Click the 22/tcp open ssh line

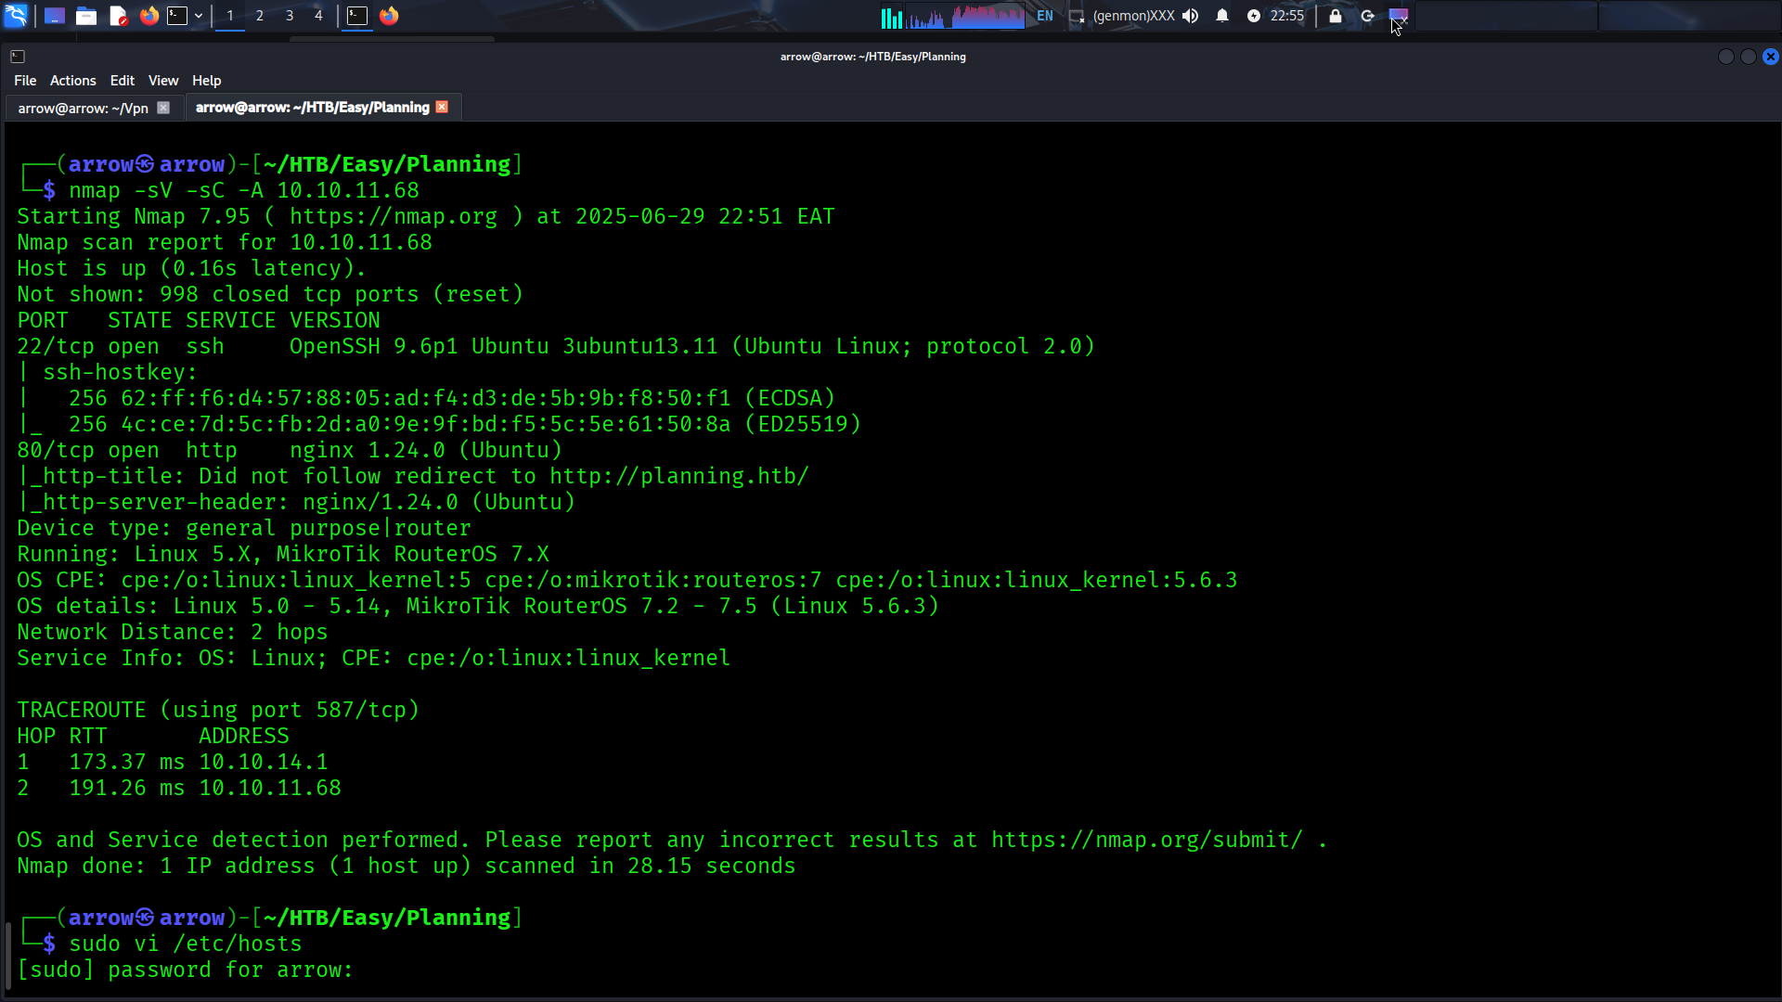point(556,346)
